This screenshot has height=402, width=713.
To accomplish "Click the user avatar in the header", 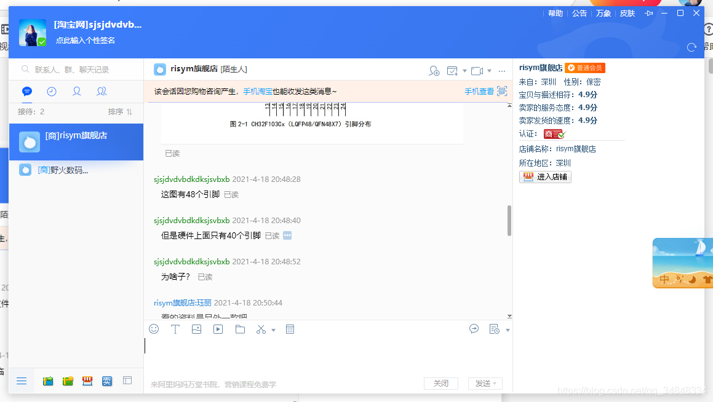I will tap(32, 33).
